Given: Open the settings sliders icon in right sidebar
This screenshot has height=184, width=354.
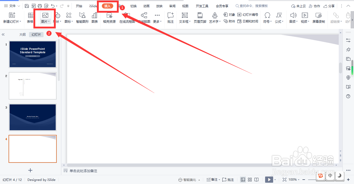Looking at the screenshot, I should (348, 40).
